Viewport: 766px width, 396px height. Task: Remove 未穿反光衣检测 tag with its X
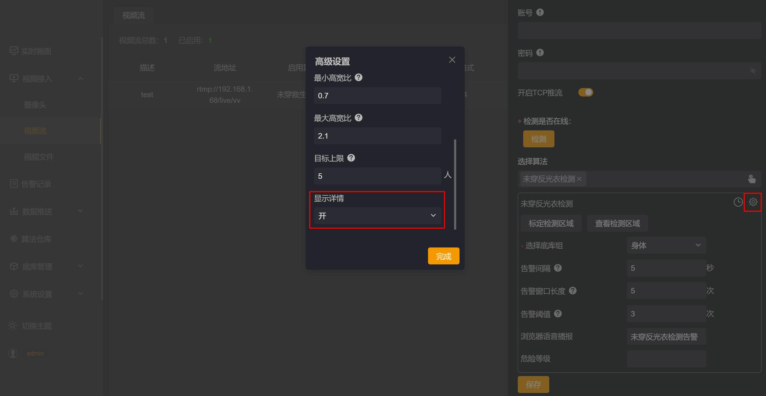click(x=579, y=179)
